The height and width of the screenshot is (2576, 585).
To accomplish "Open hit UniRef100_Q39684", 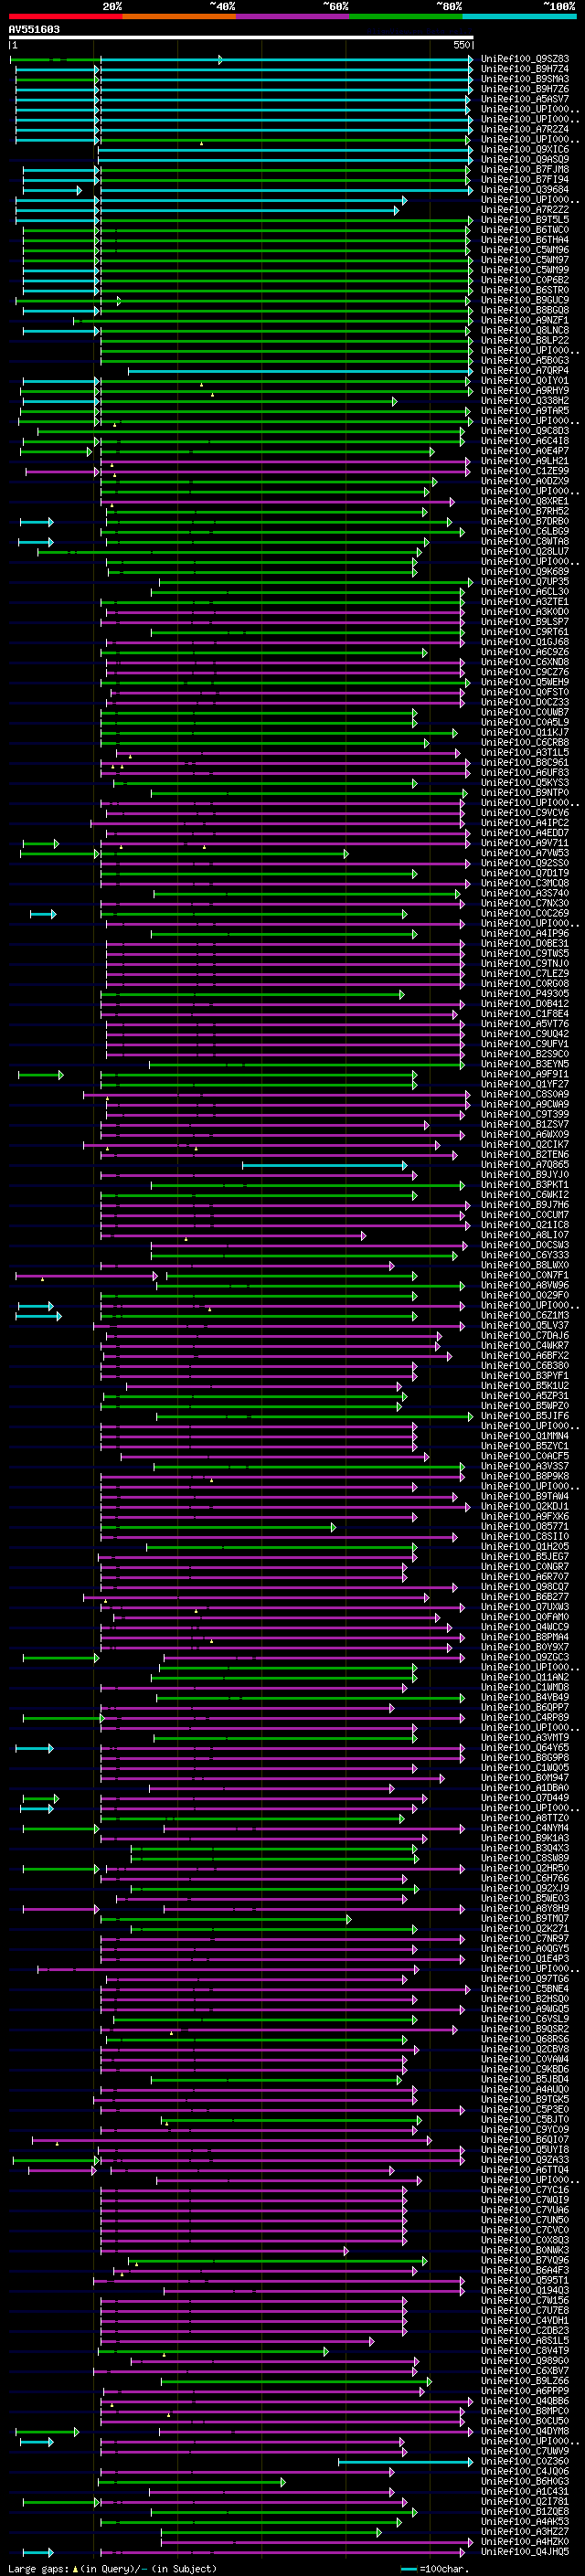I will tap(525, 190).
